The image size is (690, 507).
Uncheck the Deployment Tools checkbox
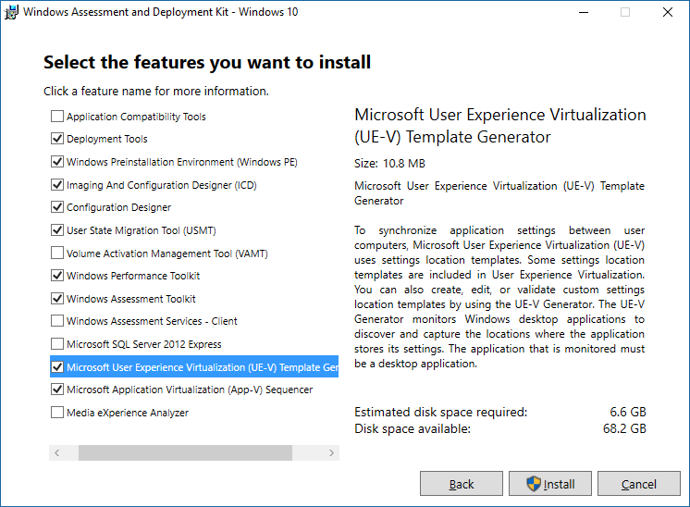[57, 139]
